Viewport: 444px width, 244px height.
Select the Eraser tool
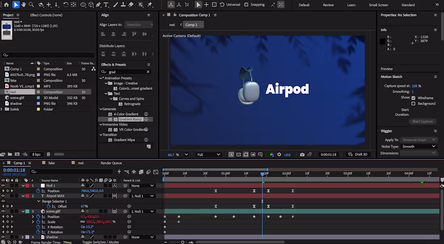(130, 4)
